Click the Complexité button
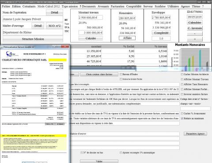 coord(161,33)
